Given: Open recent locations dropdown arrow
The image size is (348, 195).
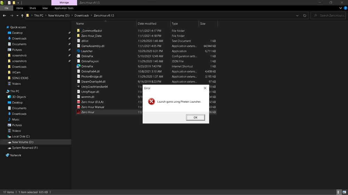Looking at the screenshot, I should pos(17,16).
